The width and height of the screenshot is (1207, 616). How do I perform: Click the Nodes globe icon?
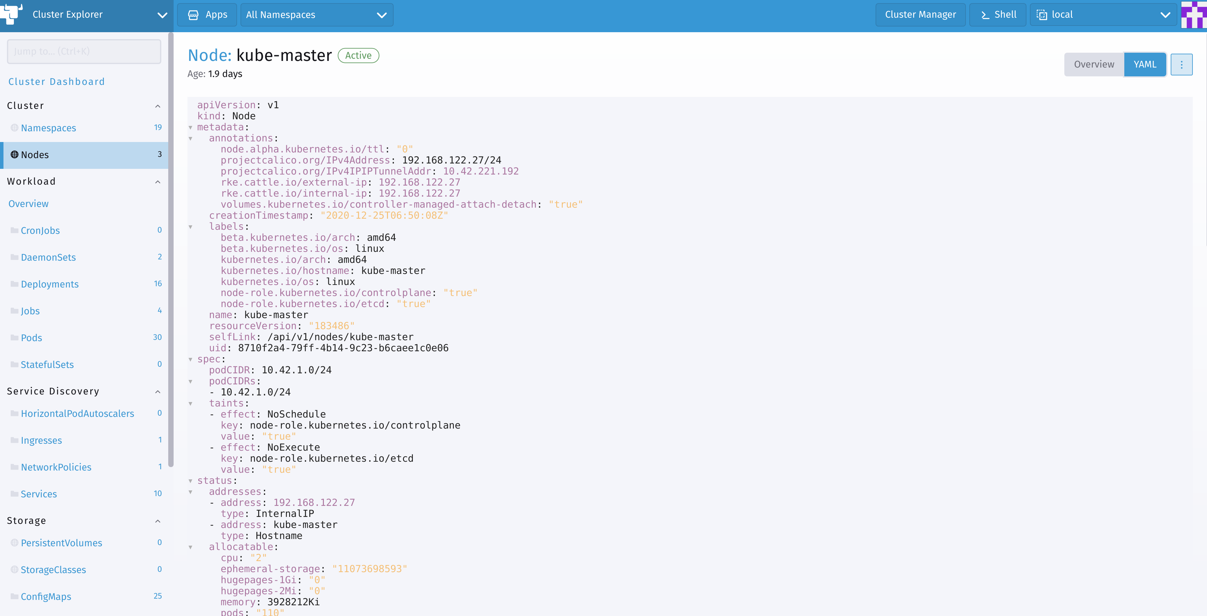point(15,155)
